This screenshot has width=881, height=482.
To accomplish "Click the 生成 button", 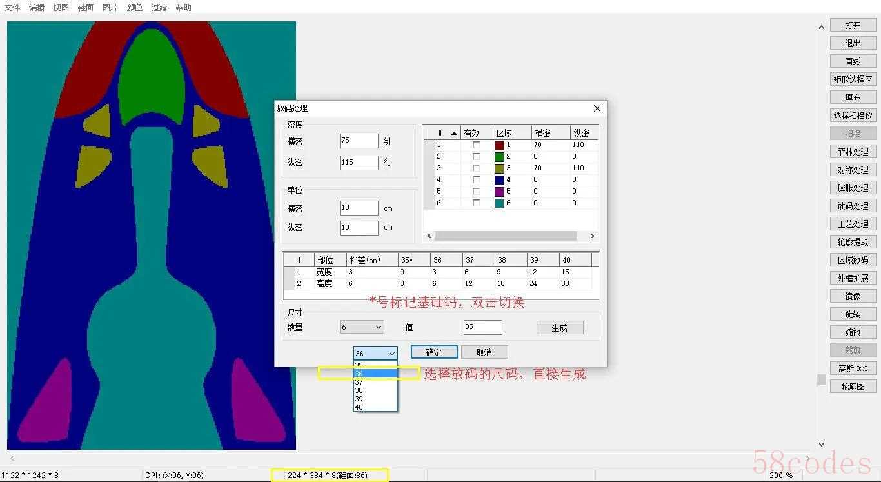I will click(x=559, y=328).
